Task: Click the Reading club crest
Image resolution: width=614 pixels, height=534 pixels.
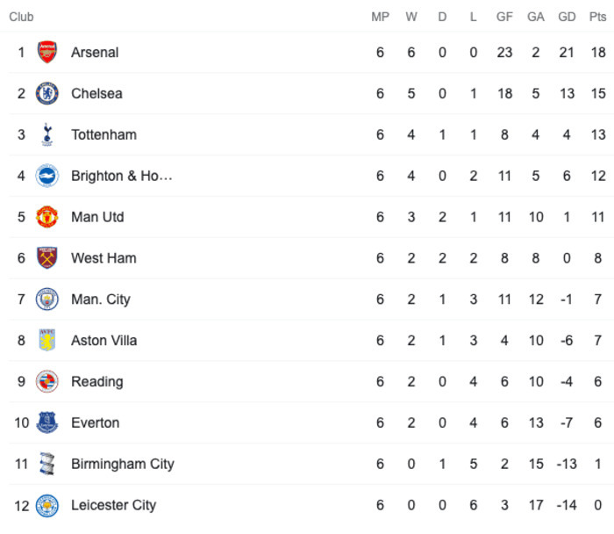Action: [47, 381]
